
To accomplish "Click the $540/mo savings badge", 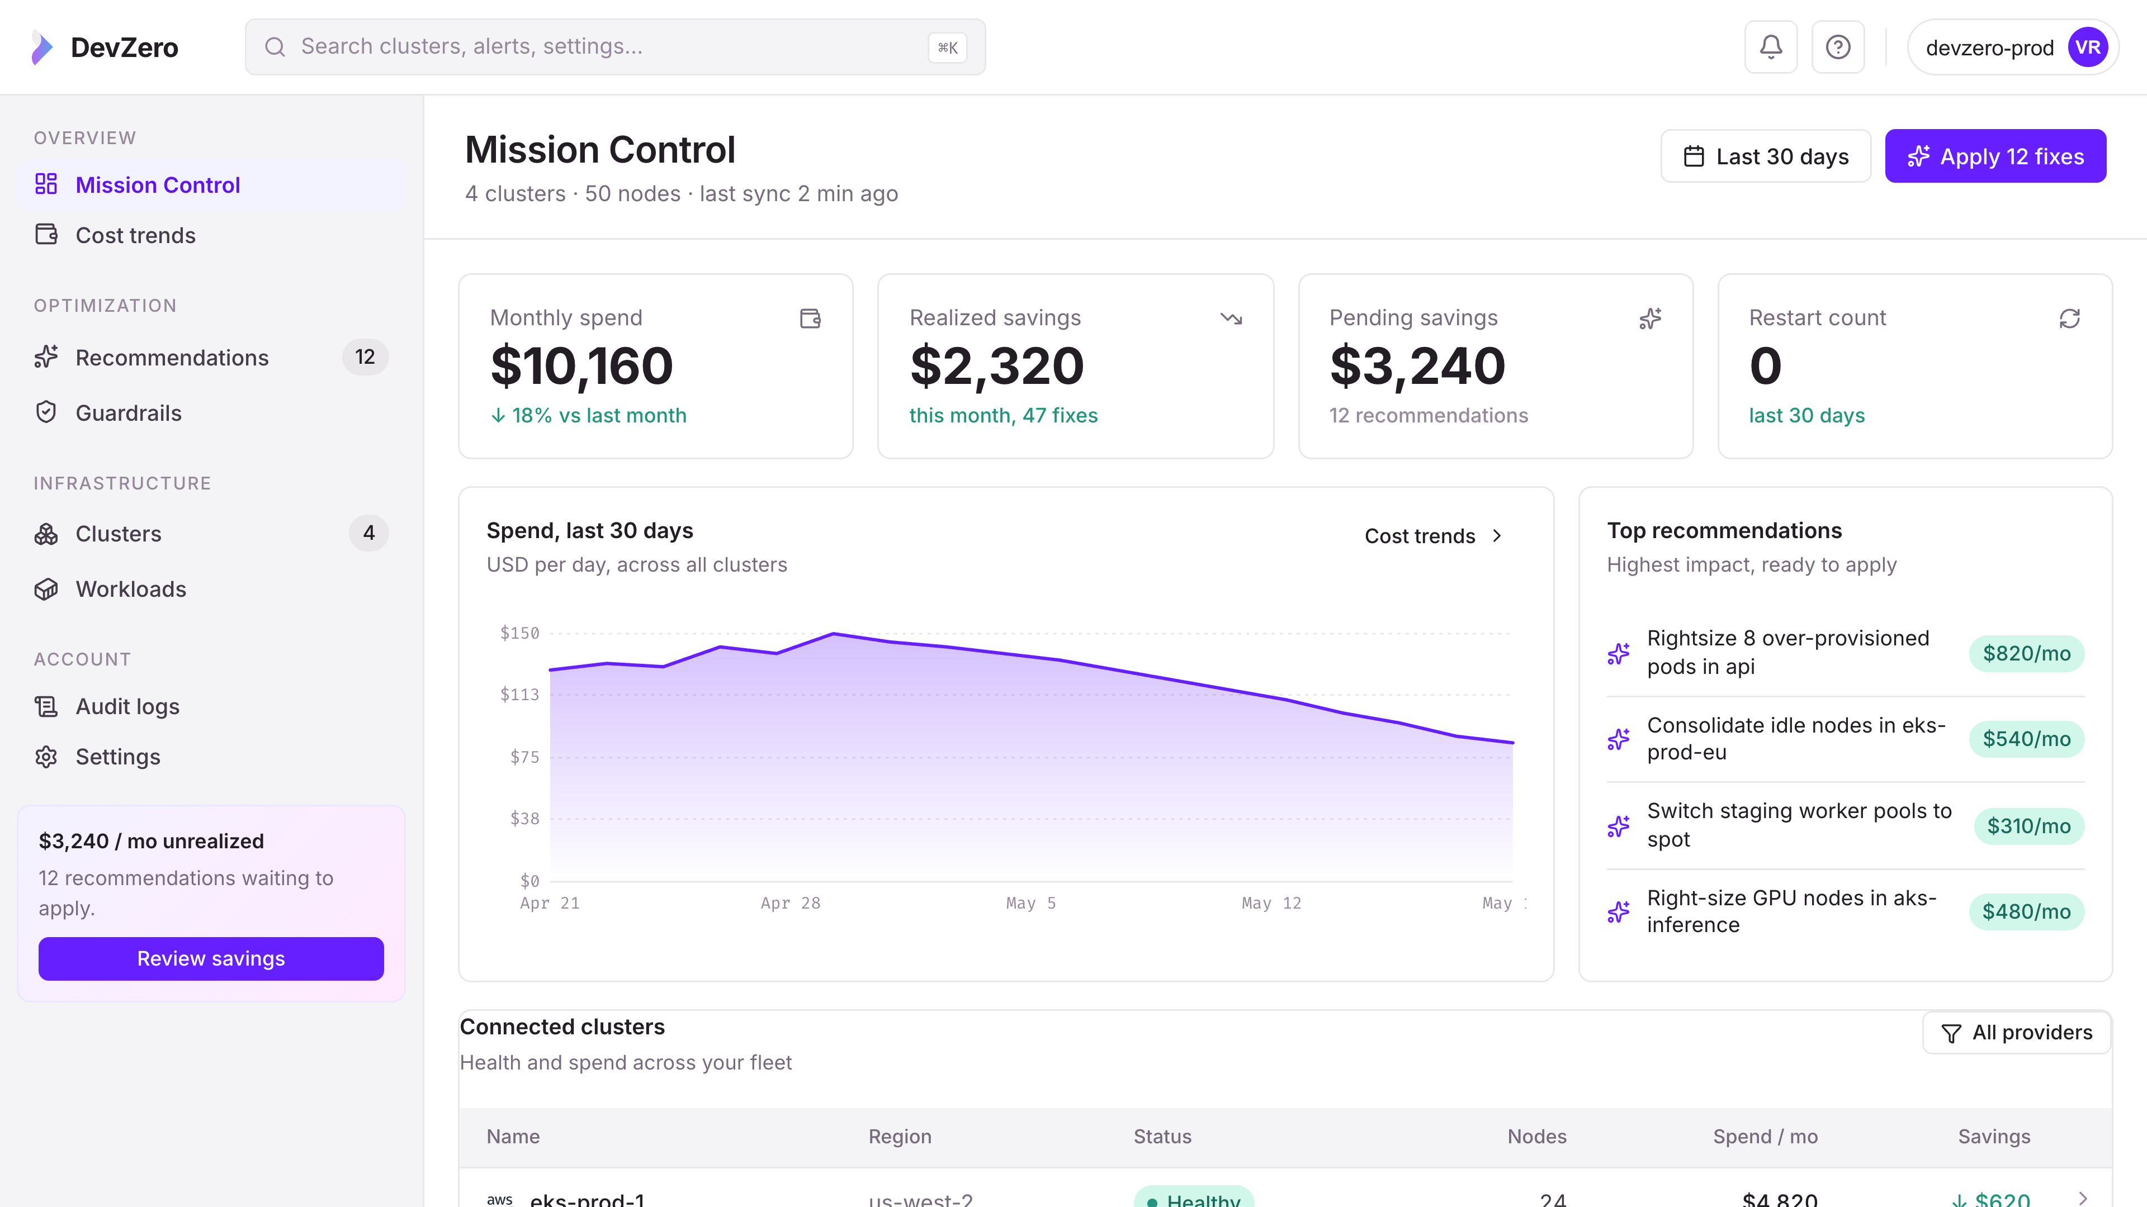I will pyautogui.click(x=2026, y=739).
